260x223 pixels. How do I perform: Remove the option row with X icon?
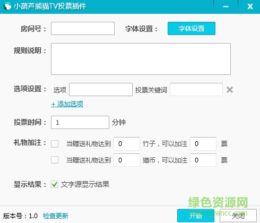click(x=230, y=90)
